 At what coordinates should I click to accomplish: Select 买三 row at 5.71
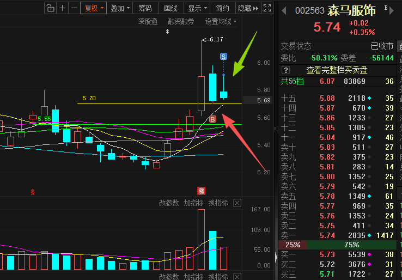click(x=337, y=274)
